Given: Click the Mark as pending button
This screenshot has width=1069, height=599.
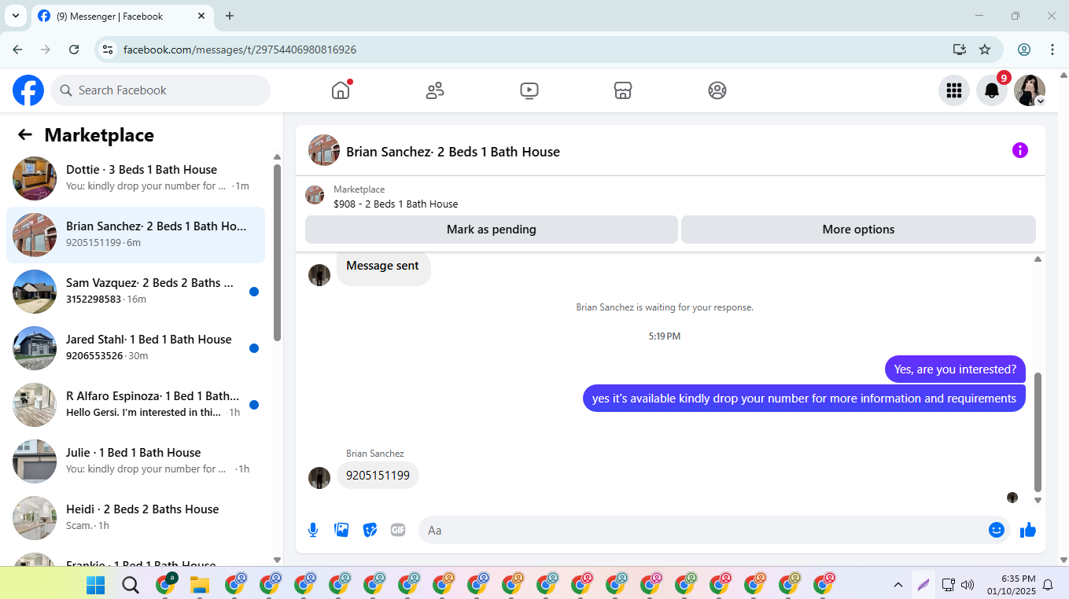Looking at the screenshot, I should (492, 230).
